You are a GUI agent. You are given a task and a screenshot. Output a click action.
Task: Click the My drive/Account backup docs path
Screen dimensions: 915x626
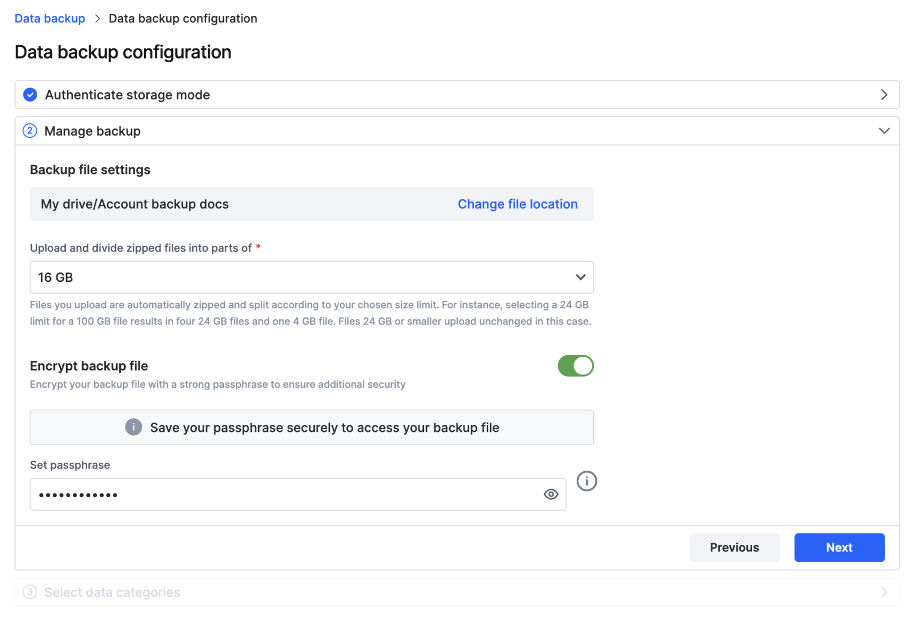[x=135, y=204]
